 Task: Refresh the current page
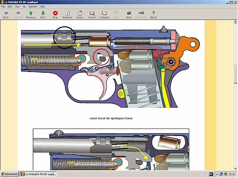[x=67, y=15]
